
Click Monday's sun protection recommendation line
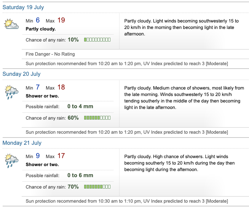tap(127, 201)
